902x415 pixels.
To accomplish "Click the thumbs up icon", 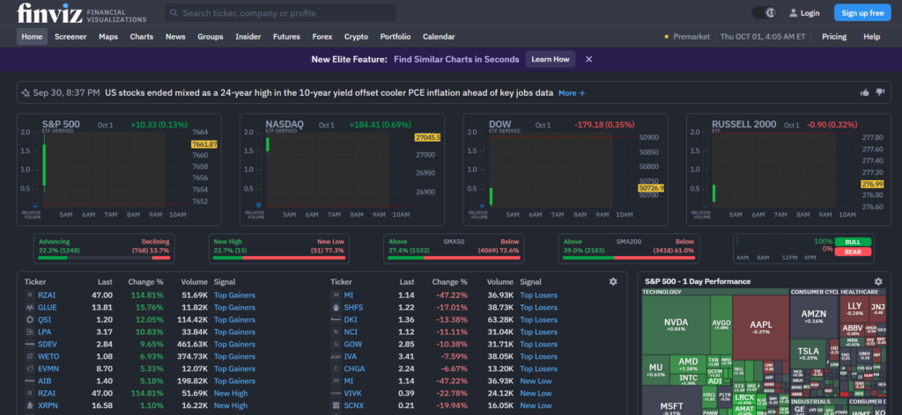I will tap(865, 92).
